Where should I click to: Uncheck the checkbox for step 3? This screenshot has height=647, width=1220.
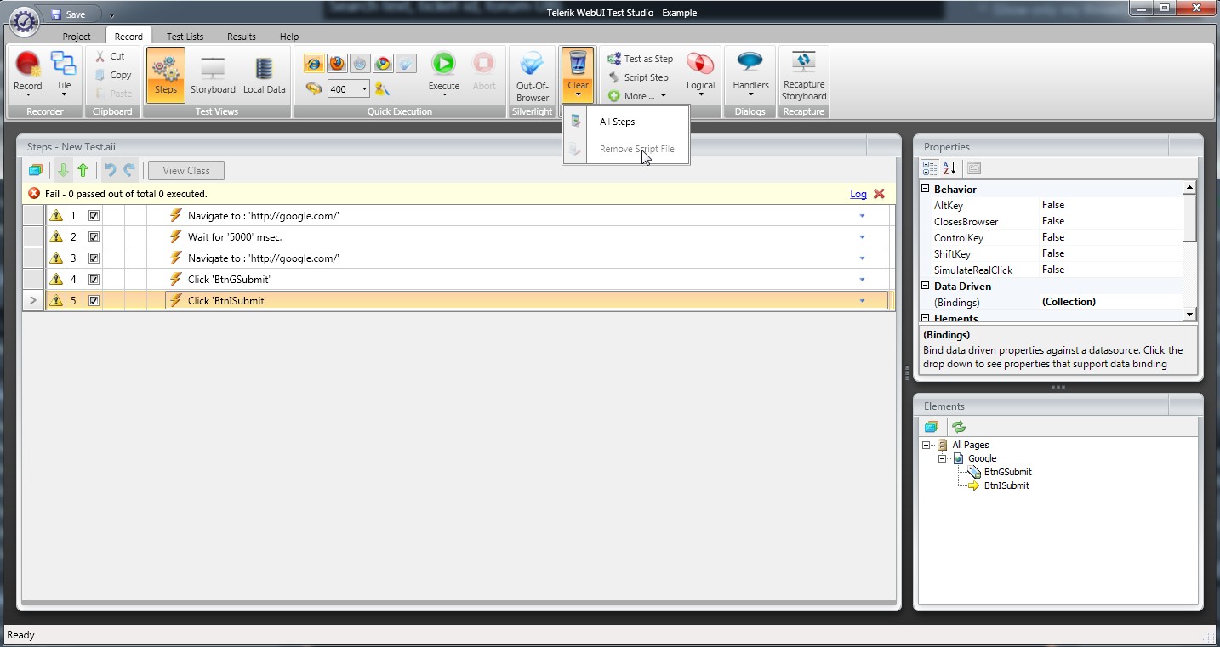(x=94, y=258)
